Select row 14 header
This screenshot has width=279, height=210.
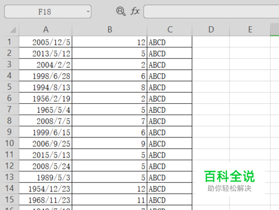[x=9, y=188]
